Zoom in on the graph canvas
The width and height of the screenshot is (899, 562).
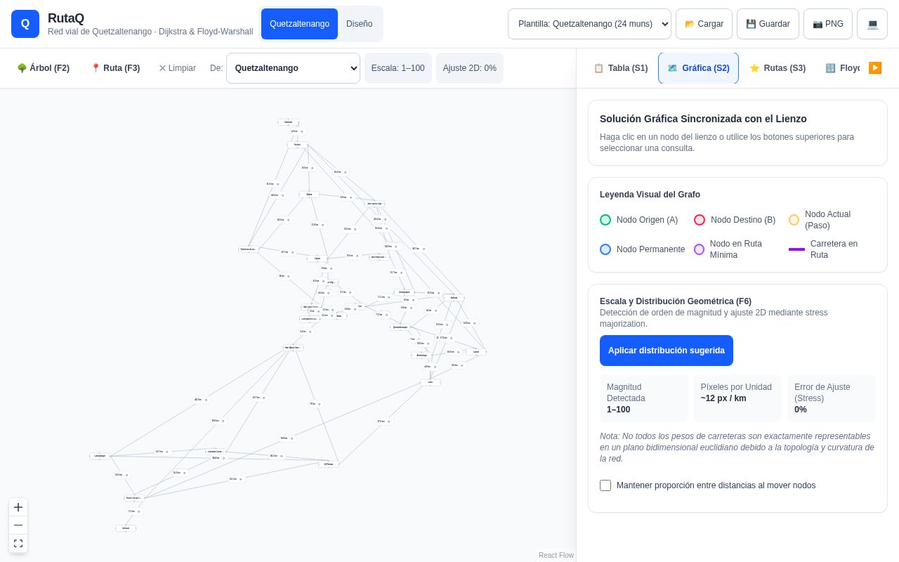[18, 507]
